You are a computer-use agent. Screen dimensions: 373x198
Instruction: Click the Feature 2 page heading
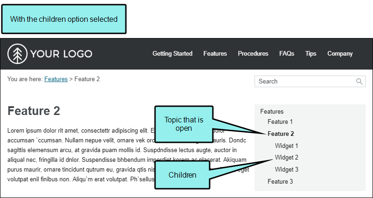(34, 111)
